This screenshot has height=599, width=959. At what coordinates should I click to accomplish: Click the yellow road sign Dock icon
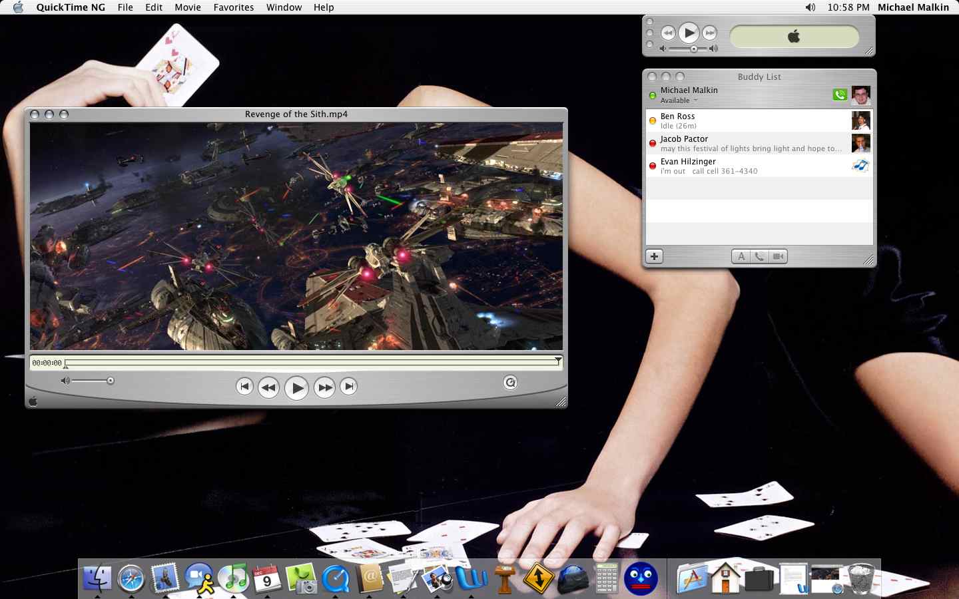coord(539,578)
